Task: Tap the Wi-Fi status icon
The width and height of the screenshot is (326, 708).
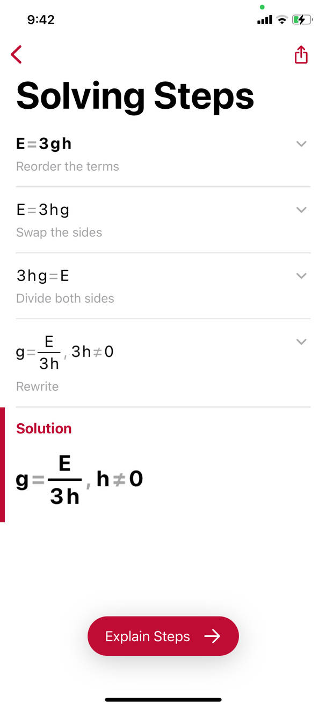Action: (281, 19)
